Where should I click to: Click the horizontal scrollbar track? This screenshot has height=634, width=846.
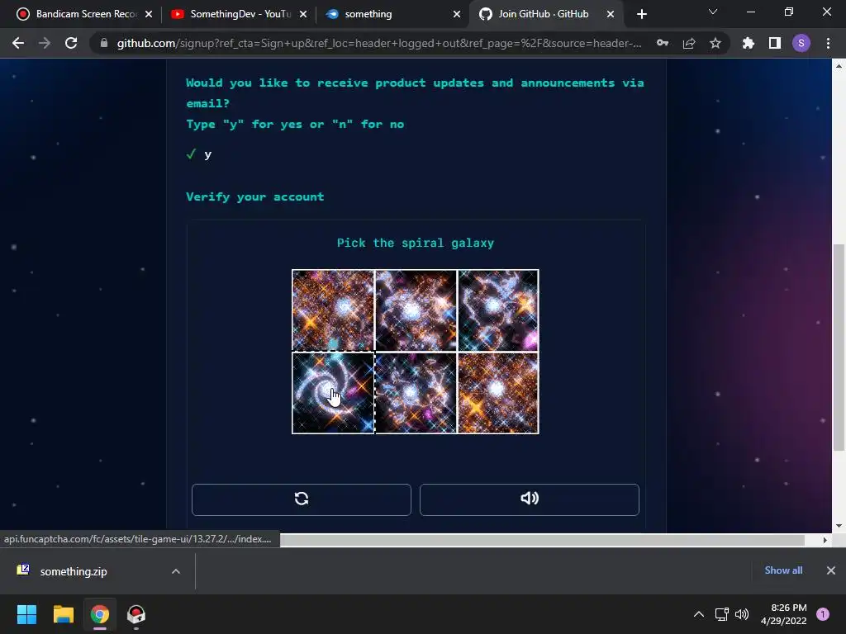542,540
